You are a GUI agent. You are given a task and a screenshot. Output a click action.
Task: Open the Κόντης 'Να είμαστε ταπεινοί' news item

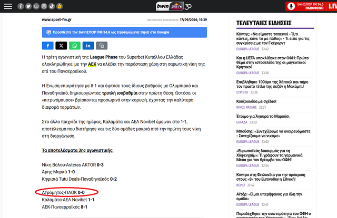pyautogui.click(x=273, y=38)
